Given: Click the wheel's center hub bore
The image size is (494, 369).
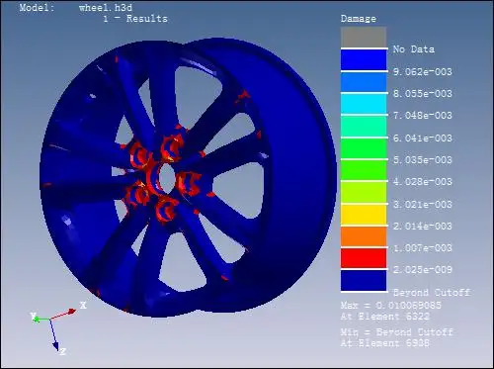Looking at the screenshot, I should click(x=167, y=178).
